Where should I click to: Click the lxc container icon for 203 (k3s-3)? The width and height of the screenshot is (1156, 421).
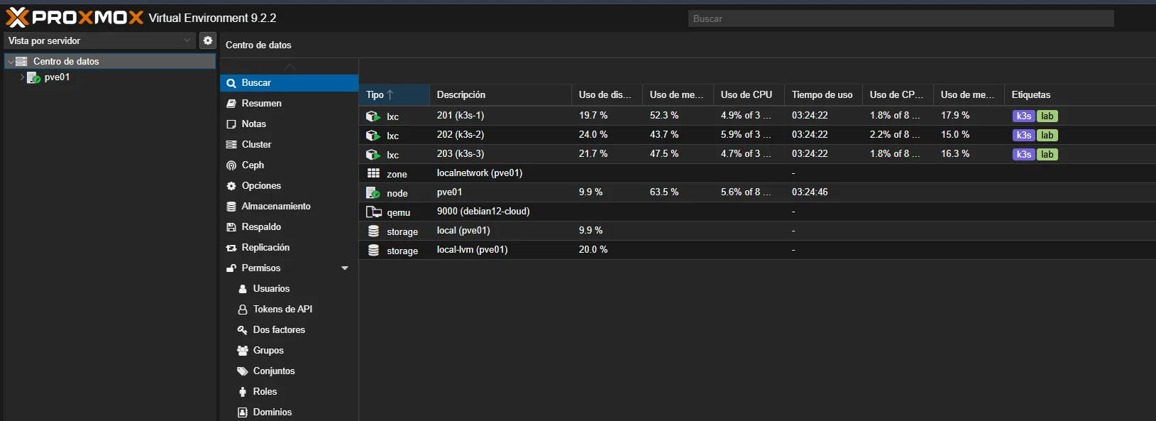[373, 154]
